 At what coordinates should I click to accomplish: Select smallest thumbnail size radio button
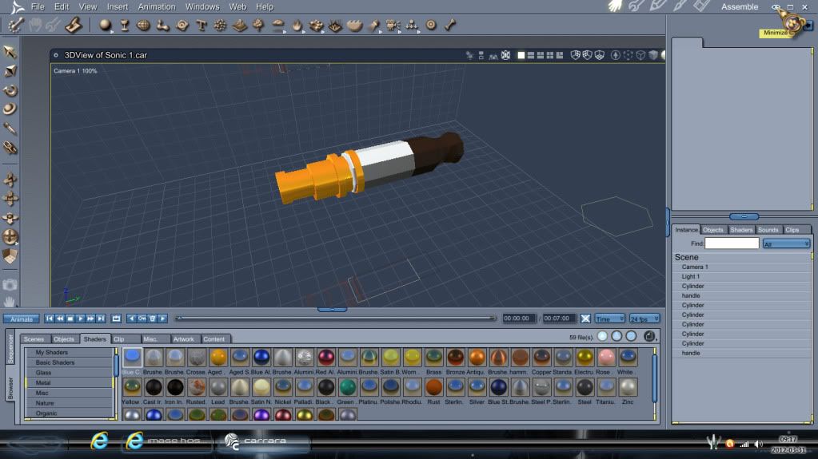(x=602, y=337)
